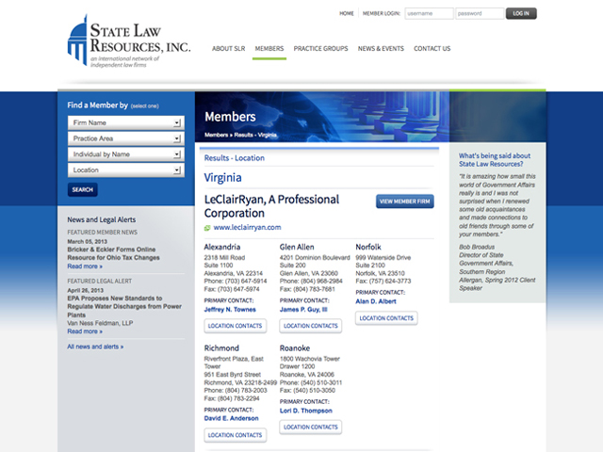Image resolution: width=603 pixels, height=452 pixels.
Task: Open the Contact Us page
Action: 432,49
